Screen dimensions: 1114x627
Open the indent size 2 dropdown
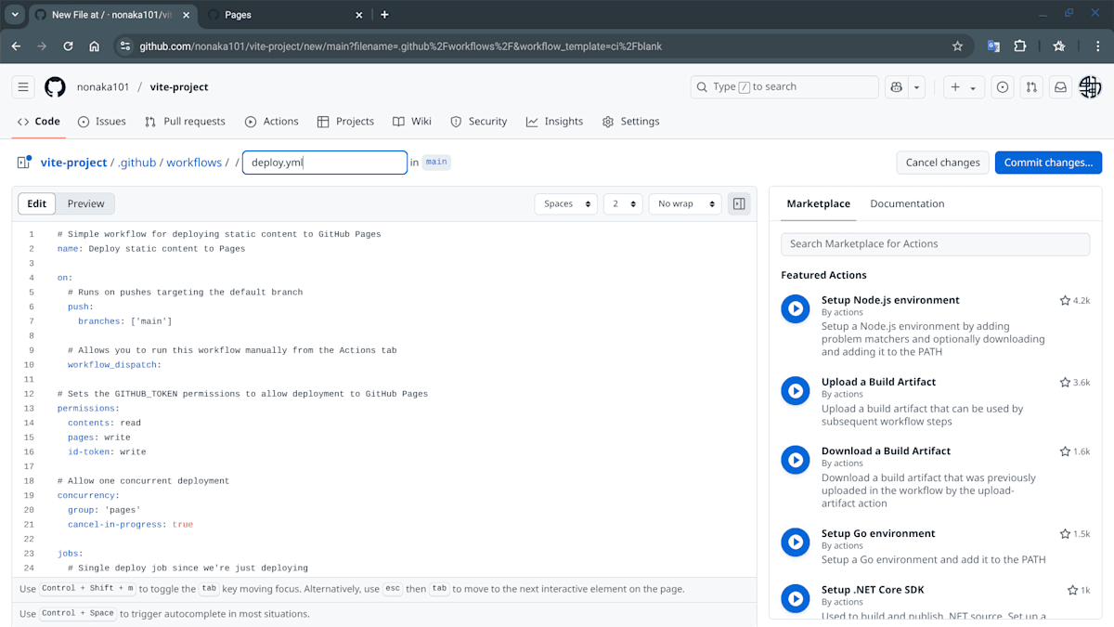[623, 203]
